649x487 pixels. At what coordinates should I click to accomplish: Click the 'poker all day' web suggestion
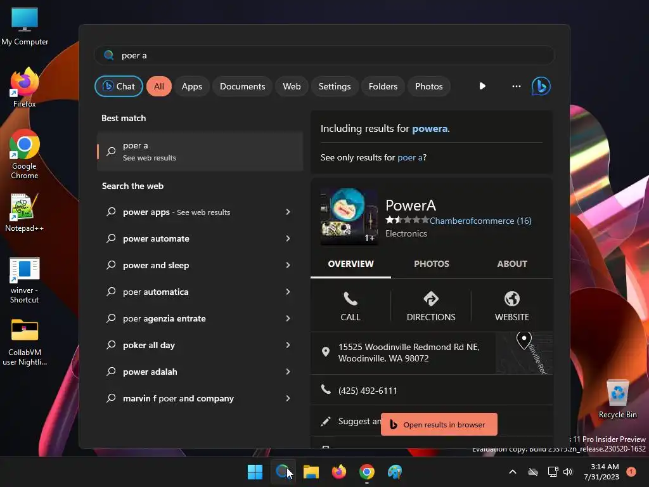(x=200, y=345)
